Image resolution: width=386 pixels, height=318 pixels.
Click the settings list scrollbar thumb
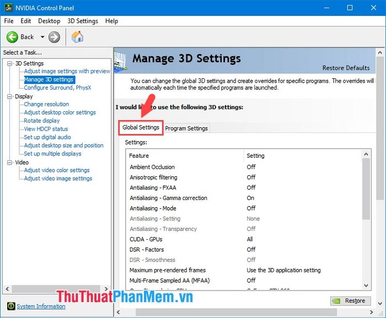point(366,189)
